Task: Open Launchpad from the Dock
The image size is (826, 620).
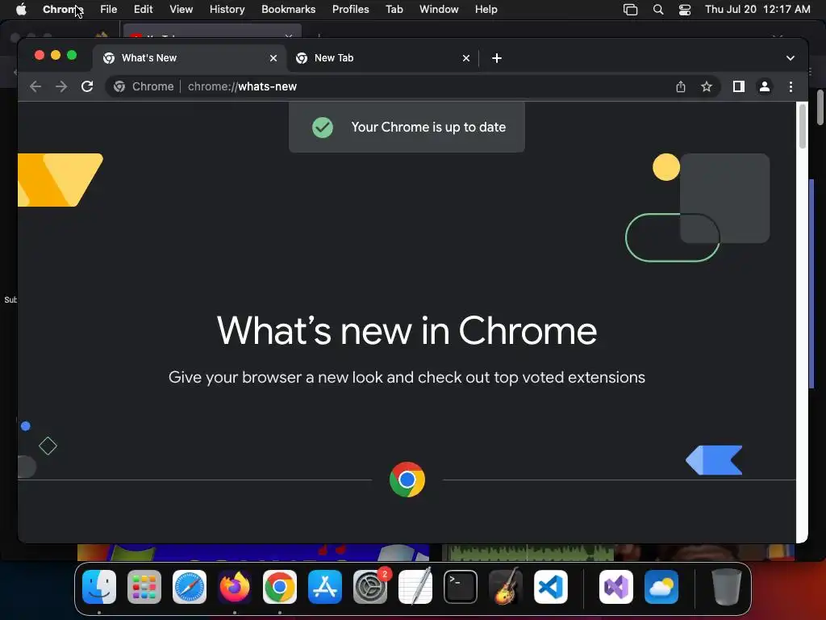Action: point(144,587)
